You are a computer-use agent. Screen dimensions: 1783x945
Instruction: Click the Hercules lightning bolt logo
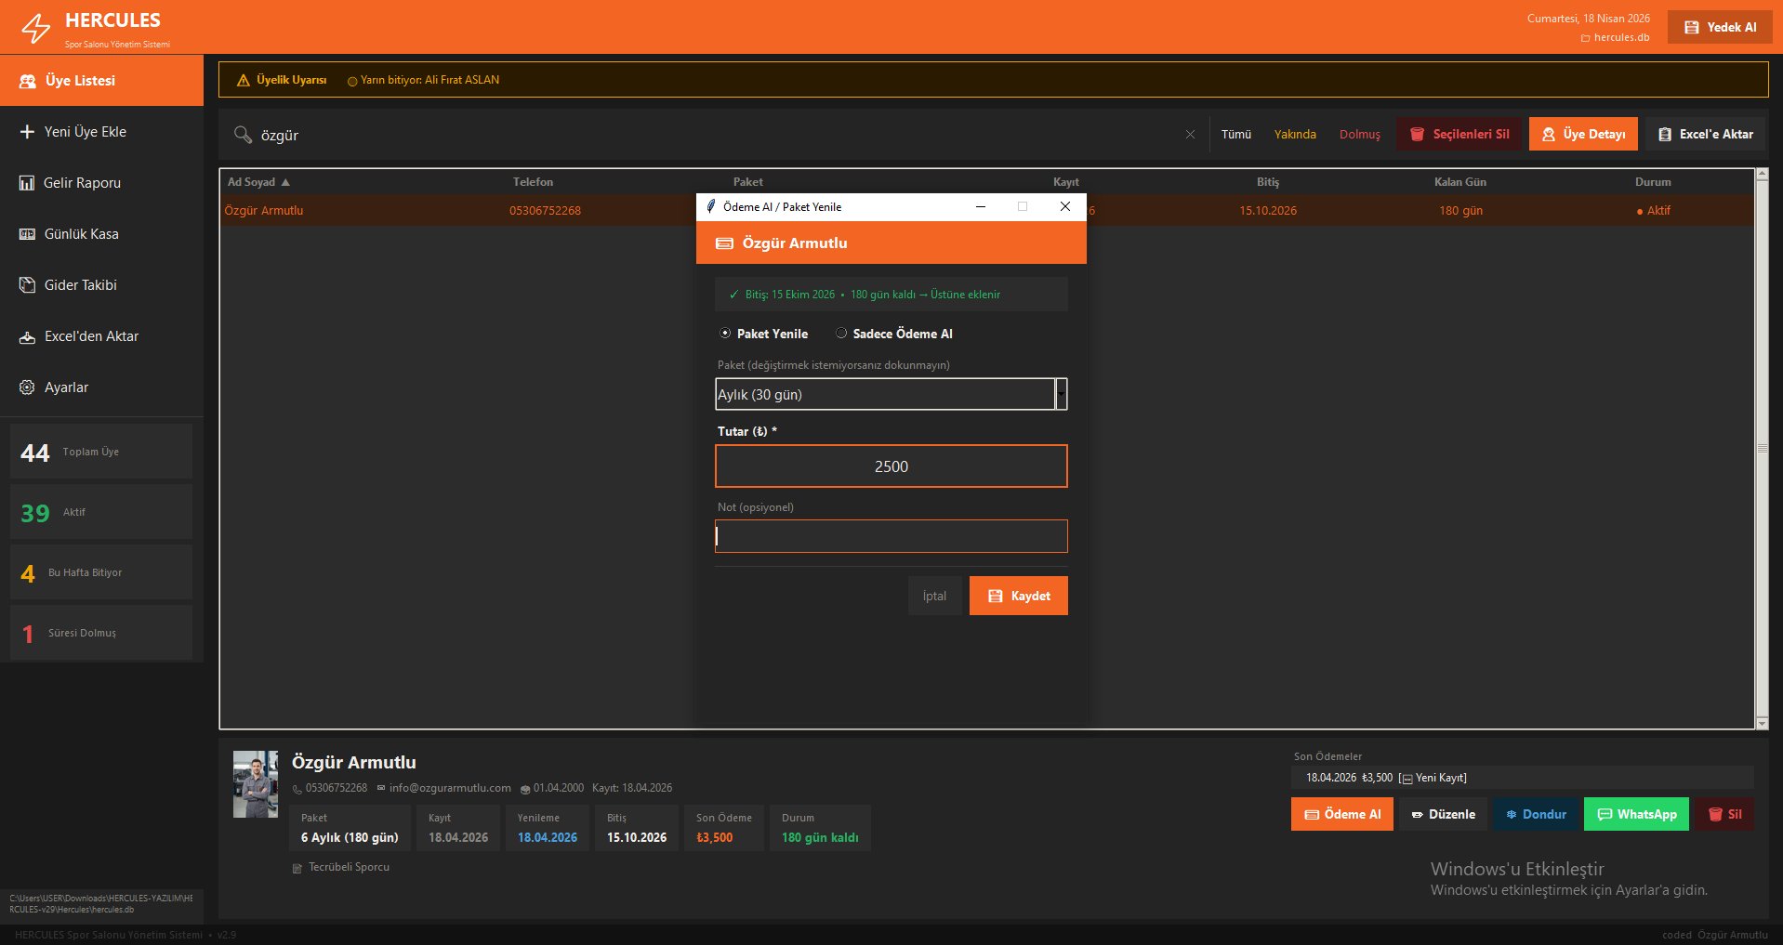(35, 28)
